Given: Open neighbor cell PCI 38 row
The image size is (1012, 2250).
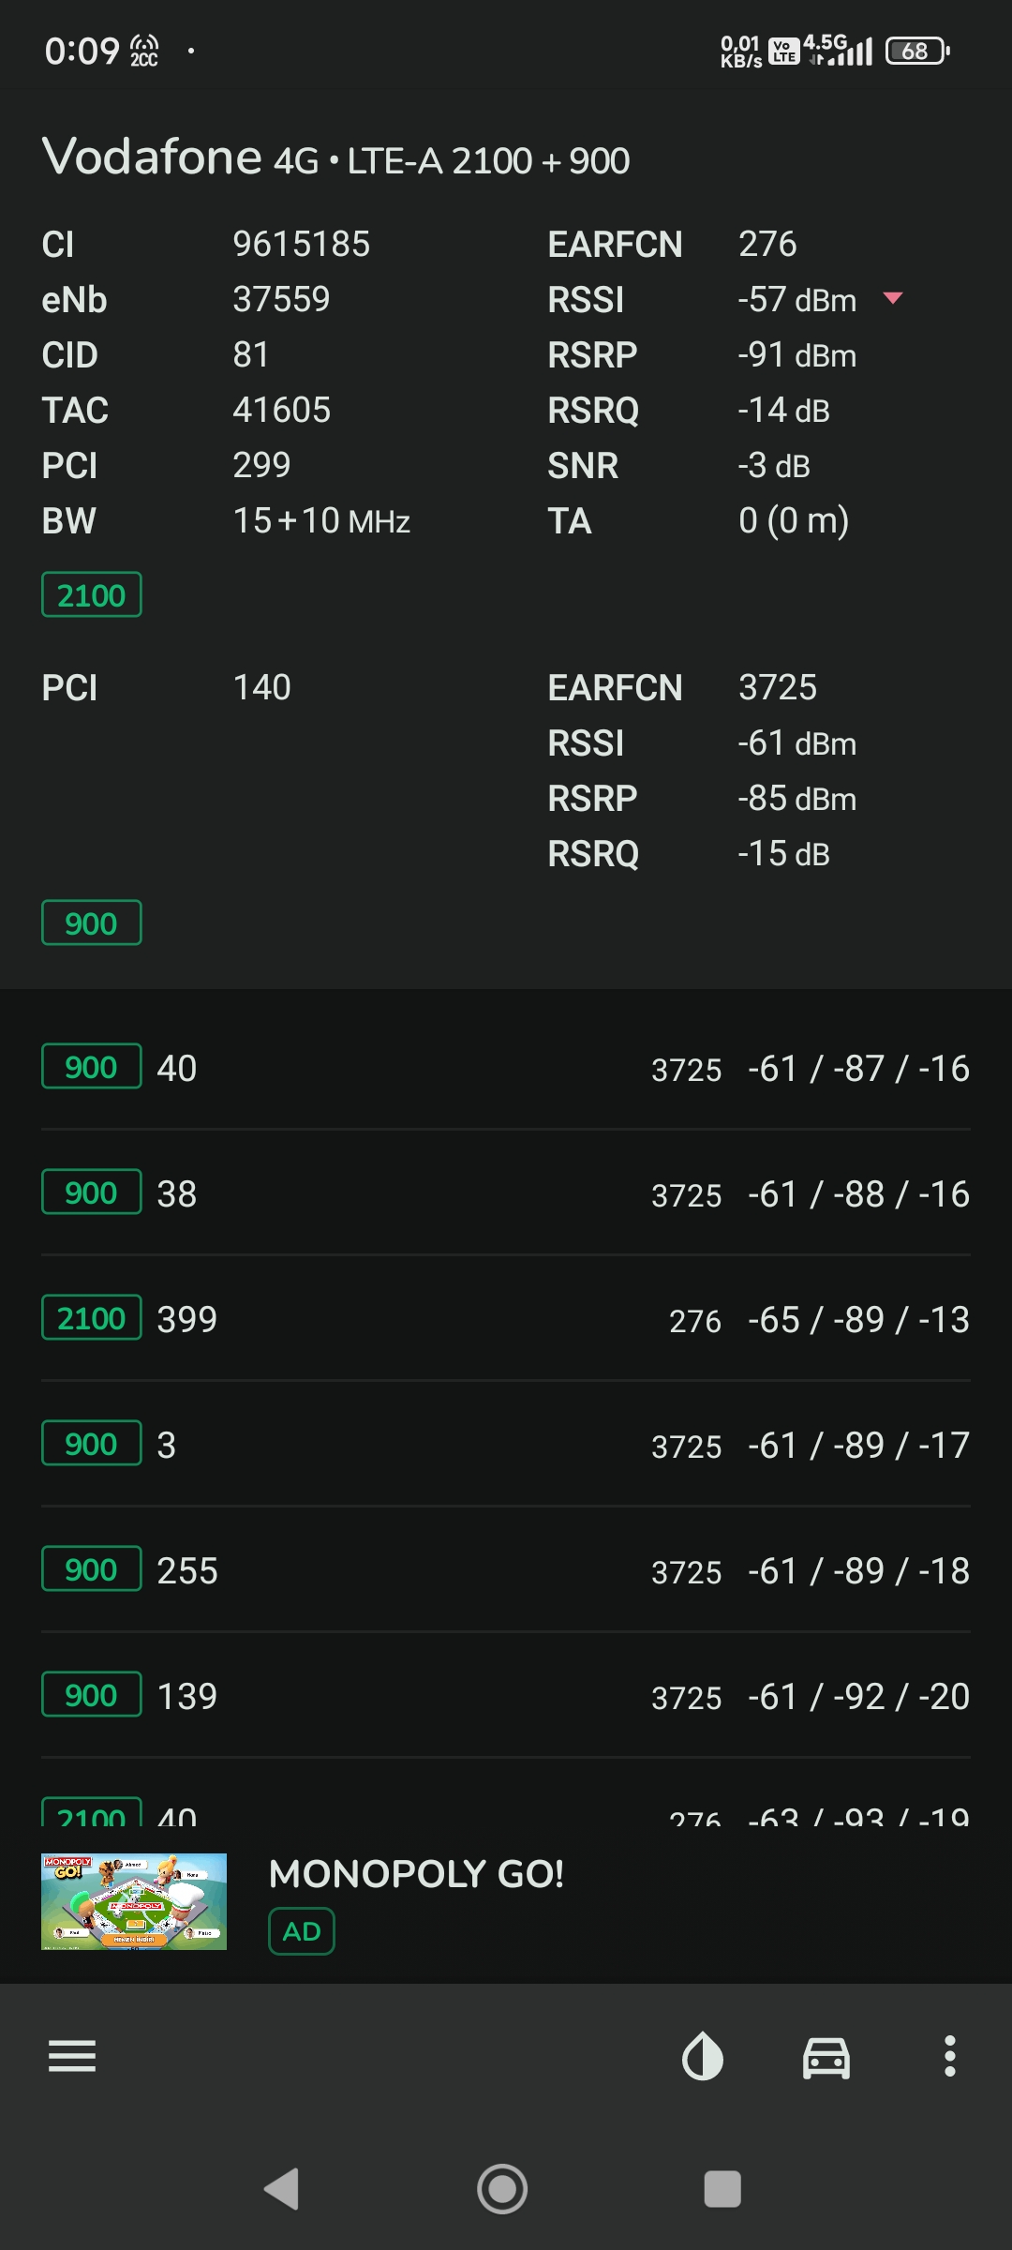Looking at the screenshot, I should pyautogui.click(x=506, y=1192).
